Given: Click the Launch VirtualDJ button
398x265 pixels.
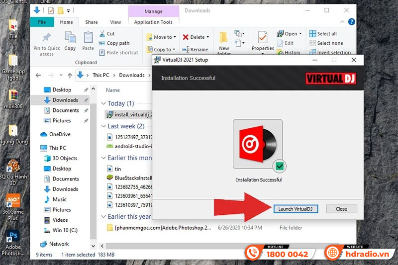Looking at the screenshot, I should (295, 209).
